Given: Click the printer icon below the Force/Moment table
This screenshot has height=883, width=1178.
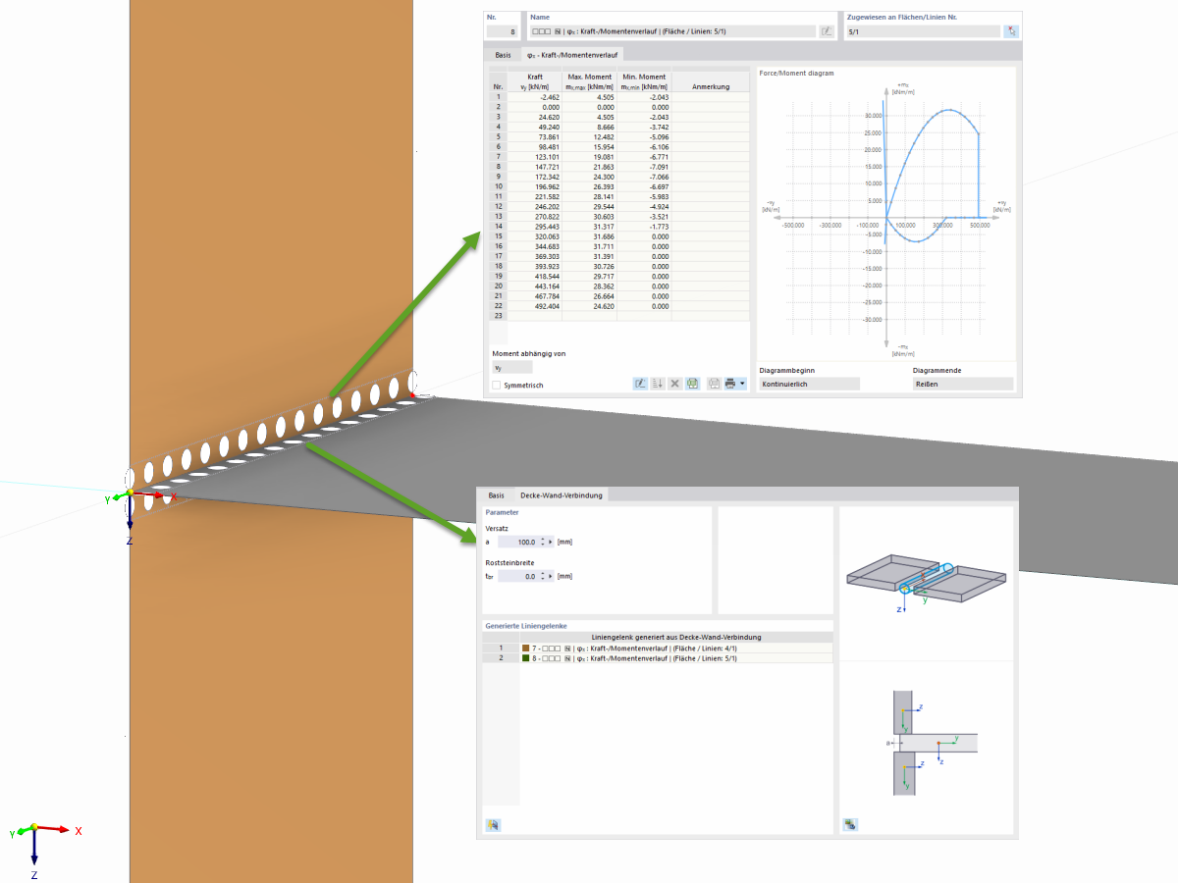Looking at the screenshot, I should tap(730, 384).
